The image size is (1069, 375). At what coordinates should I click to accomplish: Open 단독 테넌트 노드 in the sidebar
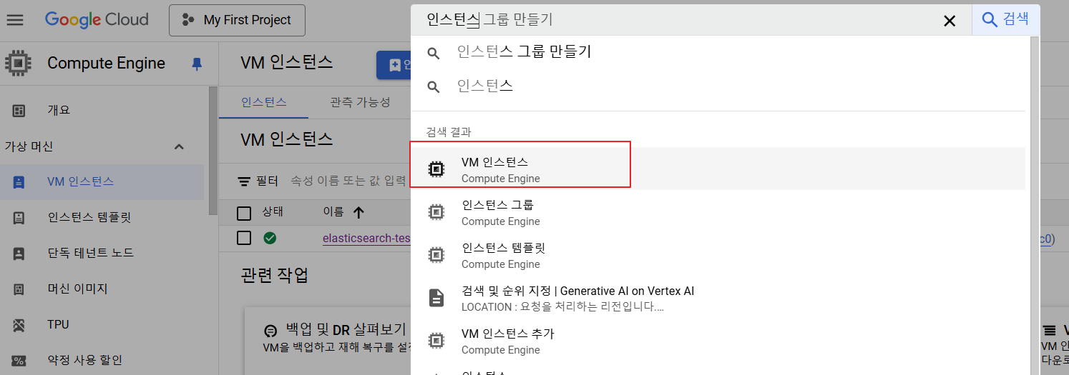(x=91, y=253)
